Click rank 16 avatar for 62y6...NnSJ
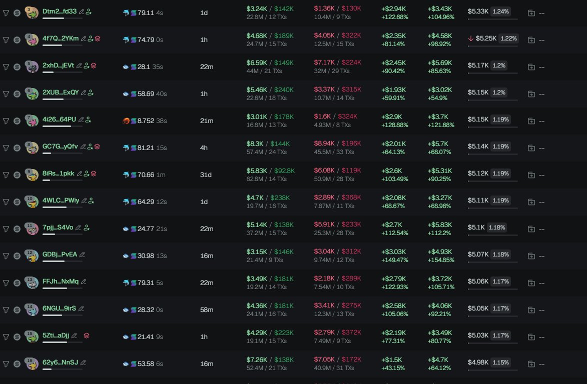The width and height of the screenshot is (587, 384). (x=32, y=363)
